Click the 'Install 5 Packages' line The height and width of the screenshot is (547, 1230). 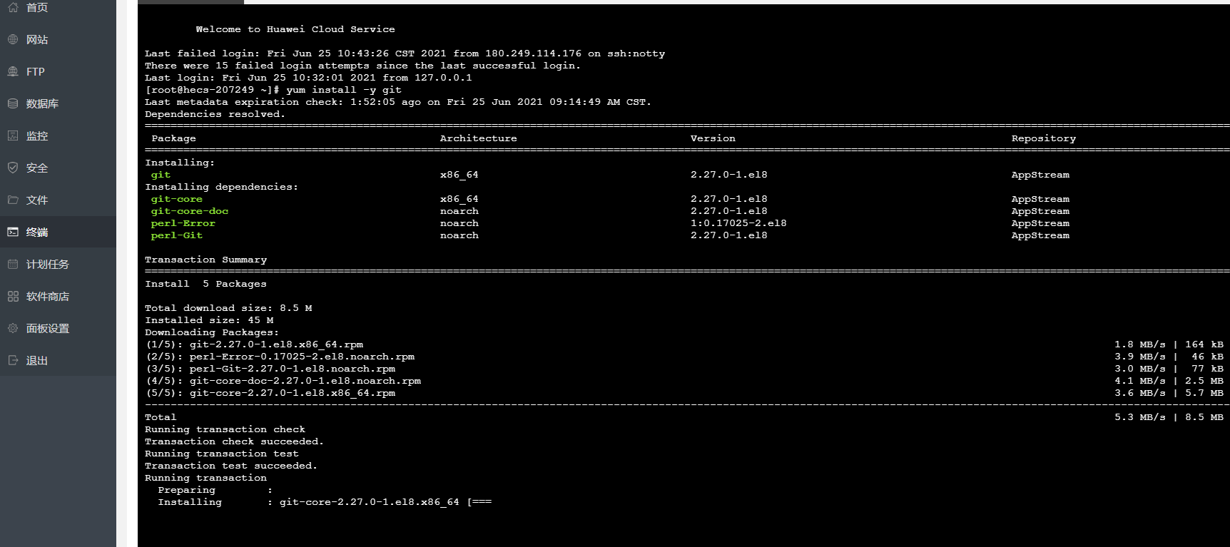click(x=205, y=284)
